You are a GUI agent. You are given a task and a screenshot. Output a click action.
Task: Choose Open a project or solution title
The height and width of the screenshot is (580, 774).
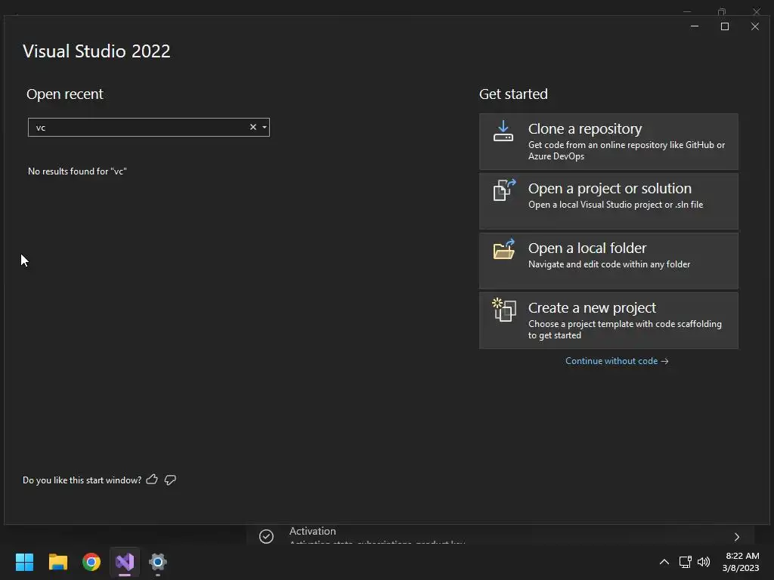(610, 188)
